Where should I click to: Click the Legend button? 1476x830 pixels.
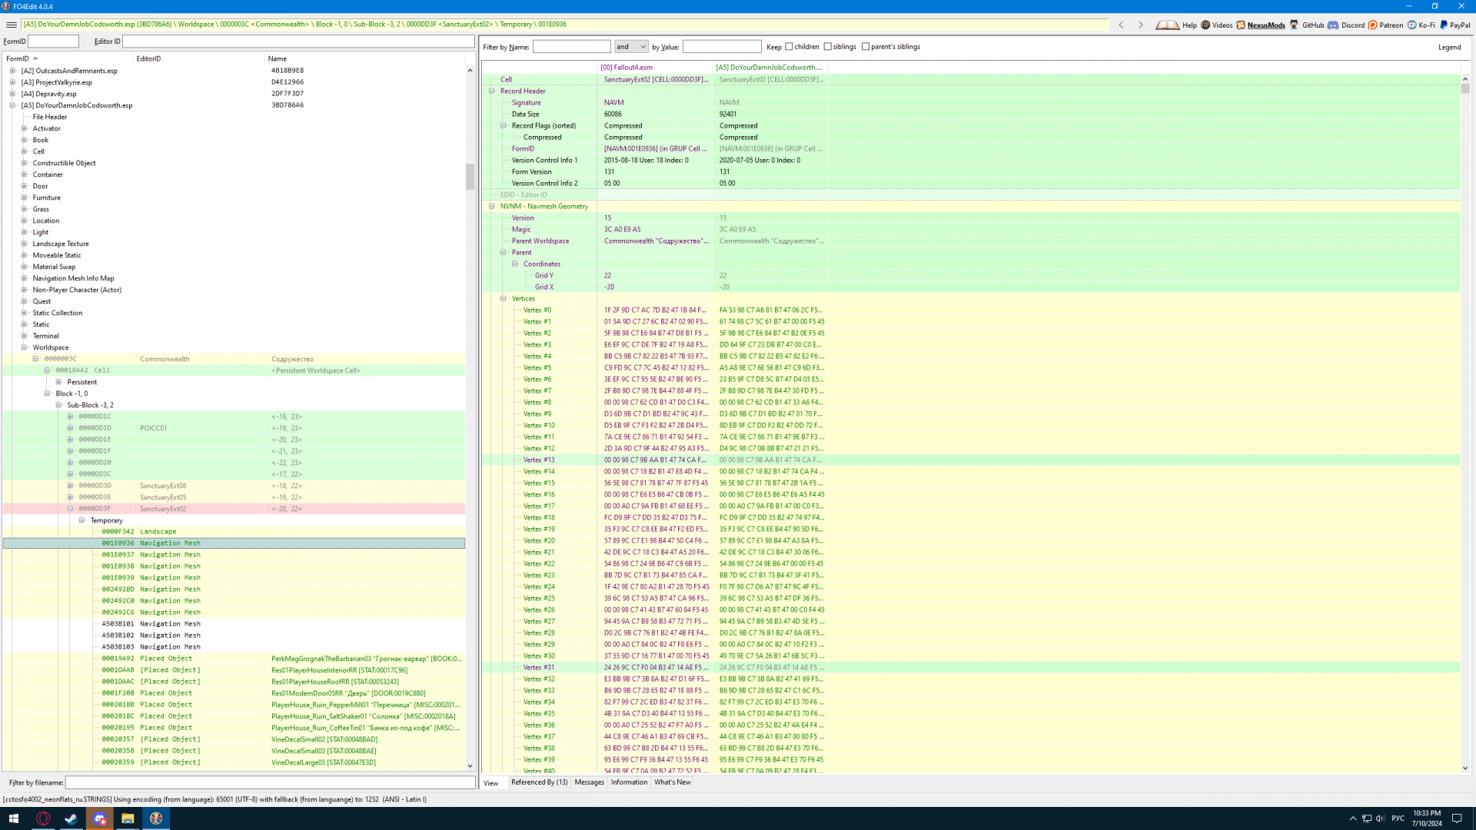pyautogui.click(x=1449, y=47)
